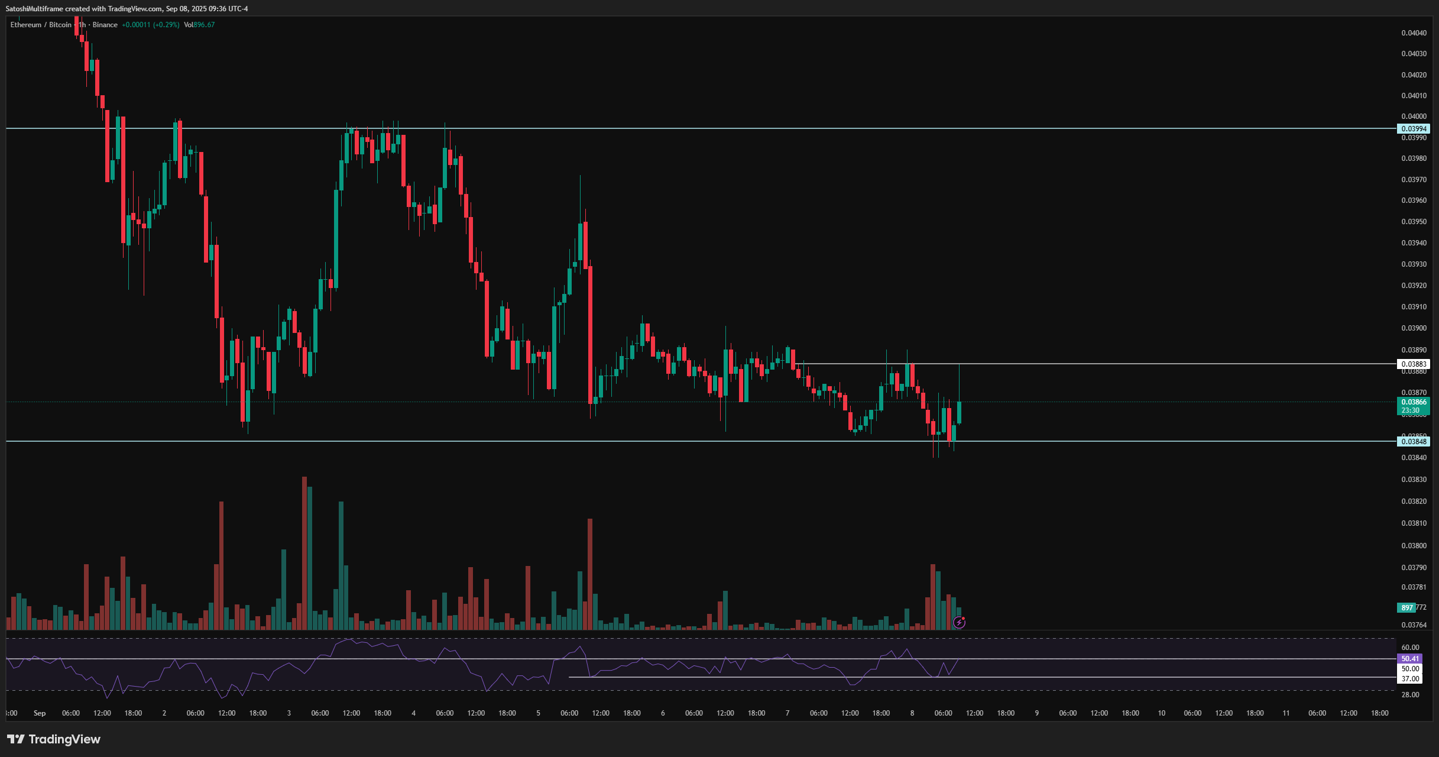Click the 0.03920 price scale label
Viewport: 1439px width, 757px height.
click(x=1414, y=286)
